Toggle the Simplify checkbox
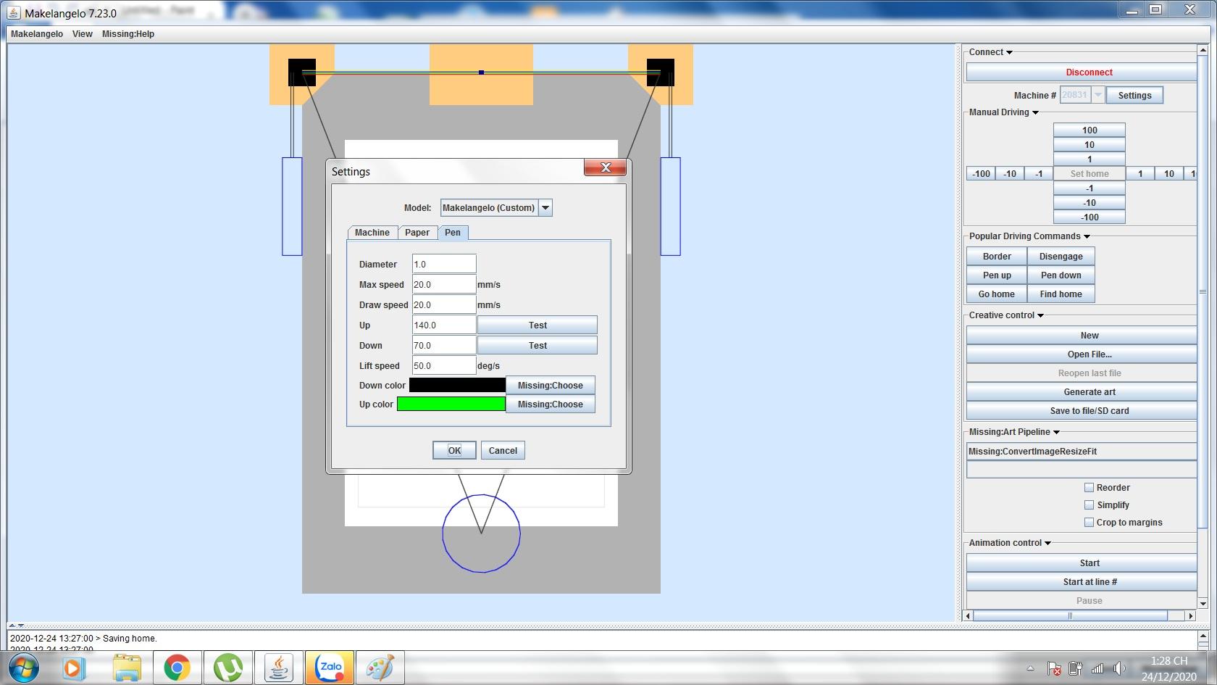Image resolution: width=1217 pixels, height=685 pixels. pos(1089,505)
